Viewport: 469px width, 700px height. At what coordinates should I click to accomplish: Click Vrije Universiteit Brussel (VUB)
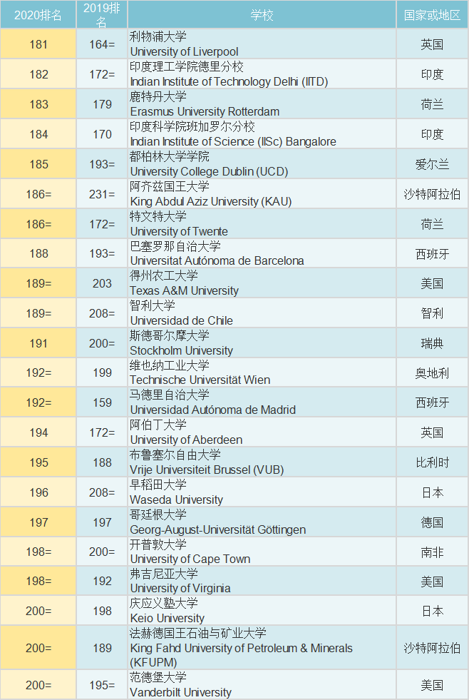(207, 470)
